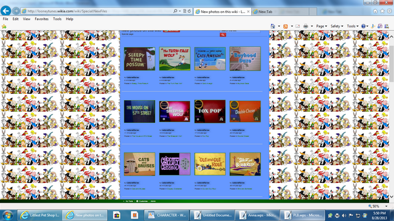Open the Double Chaser thumbnail
The height and width of the screenshot is (221, 394).
[245, 112]
